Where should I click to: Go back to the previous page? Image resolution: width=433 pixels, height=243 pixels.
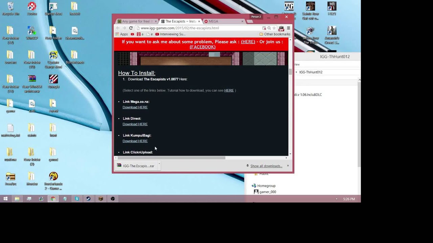pyautogui.click(x=118, y=28)
